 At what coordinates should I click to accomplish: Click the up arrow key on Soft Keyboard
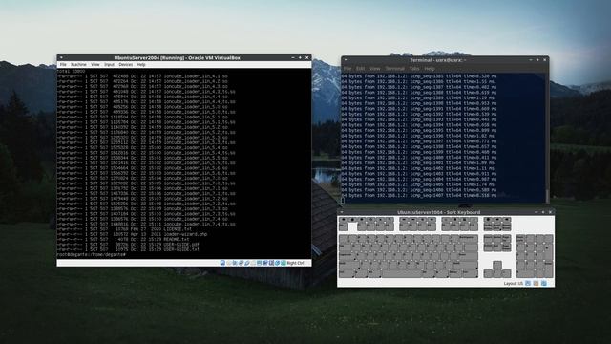tap(497, 266)
